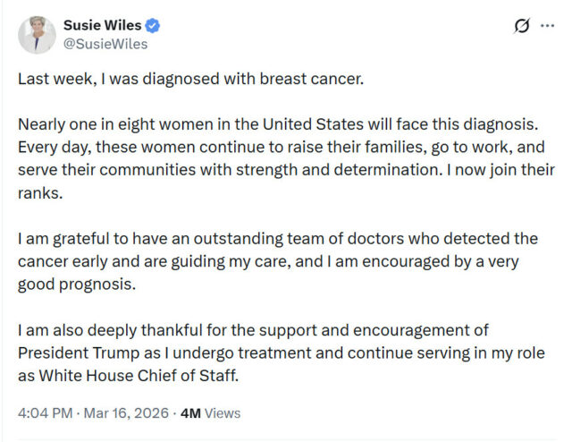Viewport: 572px width, 442px height.
Task: Open the three-dot more options menu
Action: point(547,26)
